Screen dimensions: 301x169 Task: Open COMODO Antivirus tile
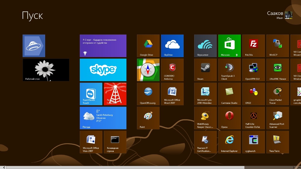(172, 70)
